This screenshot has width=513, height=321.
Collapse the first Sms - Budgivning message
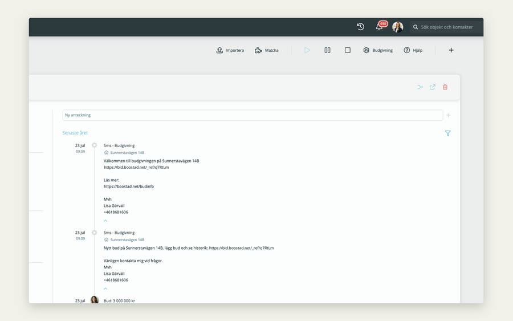105,221
